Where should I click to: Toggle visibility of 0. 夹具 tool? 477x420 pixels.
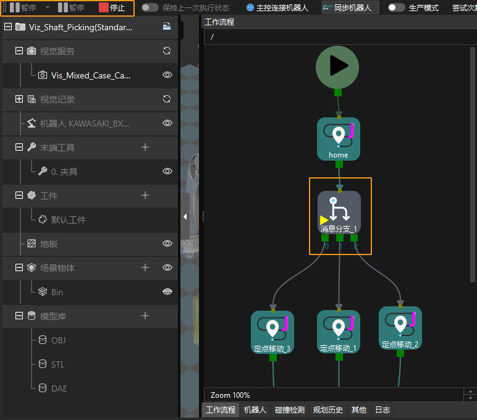point(167,171)
